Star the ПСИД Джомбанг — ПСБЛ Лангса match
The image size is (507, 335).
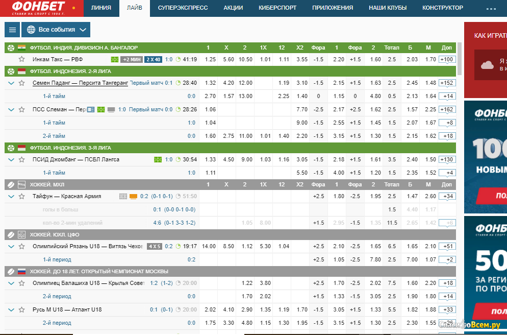[x=21, y=160]
